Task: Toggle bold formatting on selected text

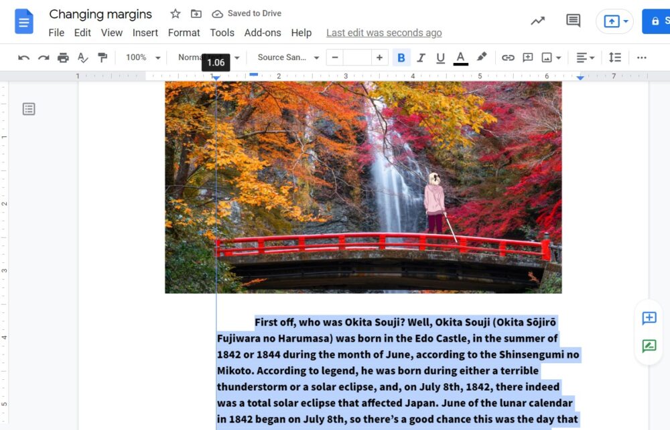Action: tap(401, 58)
